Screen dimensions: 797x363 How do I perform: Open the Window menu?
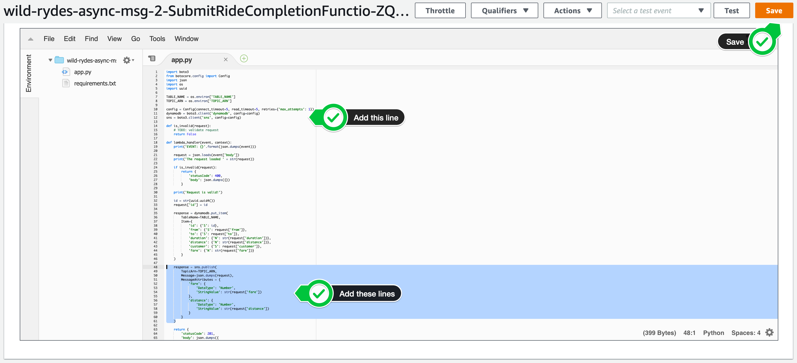(186, 39)
